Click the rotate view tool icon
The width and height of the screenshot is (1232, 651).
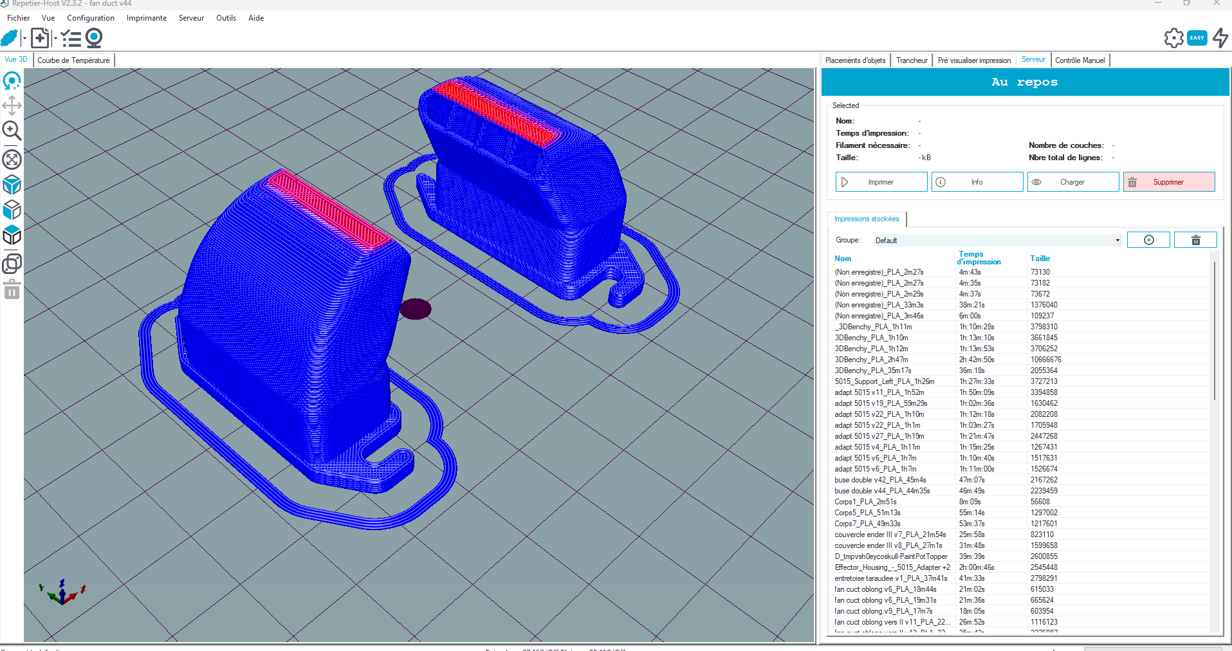(x=12, y=81)
